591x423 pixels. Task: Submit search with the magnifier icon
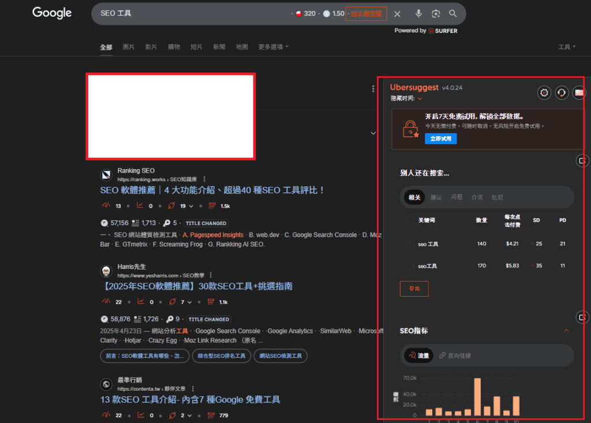coord(453,14)
